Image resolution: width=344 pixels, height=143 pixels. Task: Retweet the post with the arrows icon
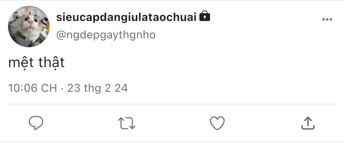[x=127, y=123]
